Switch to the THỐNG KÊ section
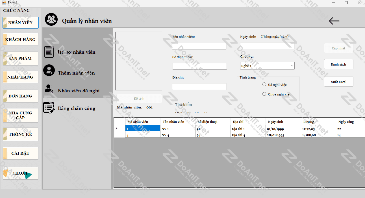 click(x=20, y=134)
